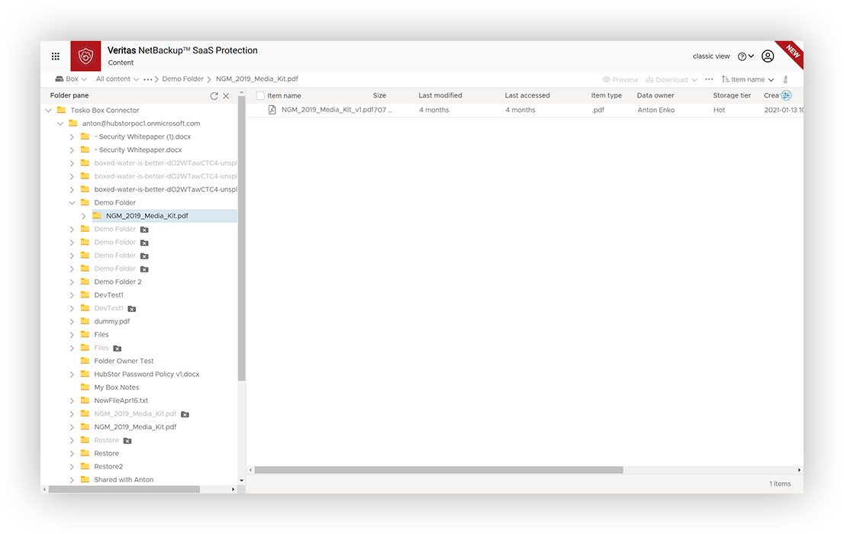Click the folder icon beside My Box Notes

pos(85,387)
